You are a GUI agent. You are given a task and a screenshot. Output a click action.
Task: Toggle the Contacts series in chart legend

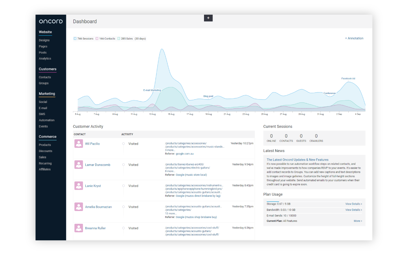(106, 39)
